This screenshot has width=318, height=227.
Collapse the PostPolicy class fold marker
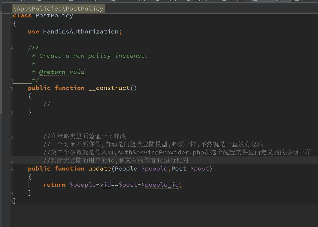tap(11, 16)
